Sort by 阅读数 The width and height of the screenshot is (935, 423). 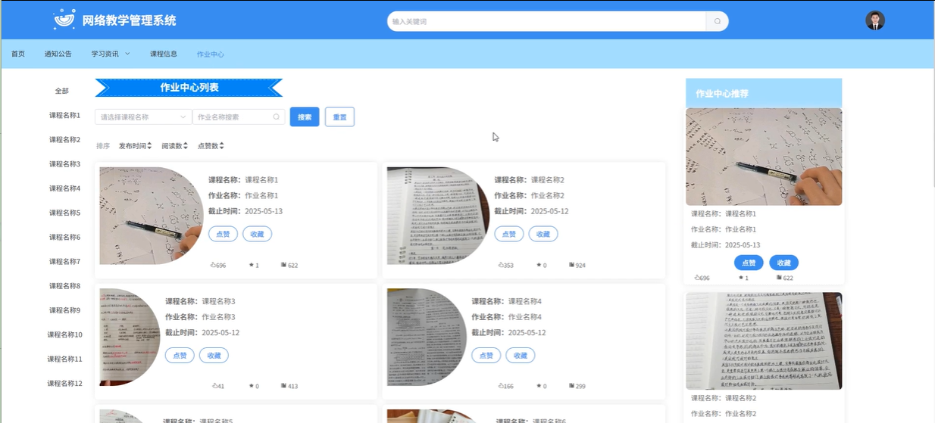(174, 146)
